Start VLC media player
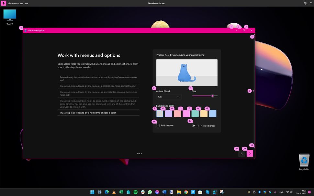The image size is (314, 196). pyautogui.click(x=114, y=192)
